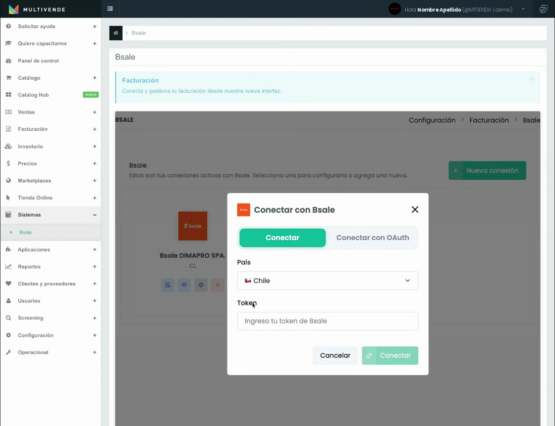Click the Precios dollar icon
This screenshot has height=426, width=555.
pos(9,163)
